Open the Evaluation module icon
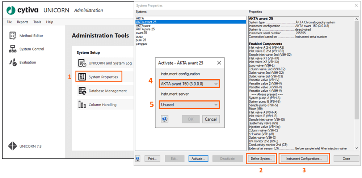 pos(13,62)
